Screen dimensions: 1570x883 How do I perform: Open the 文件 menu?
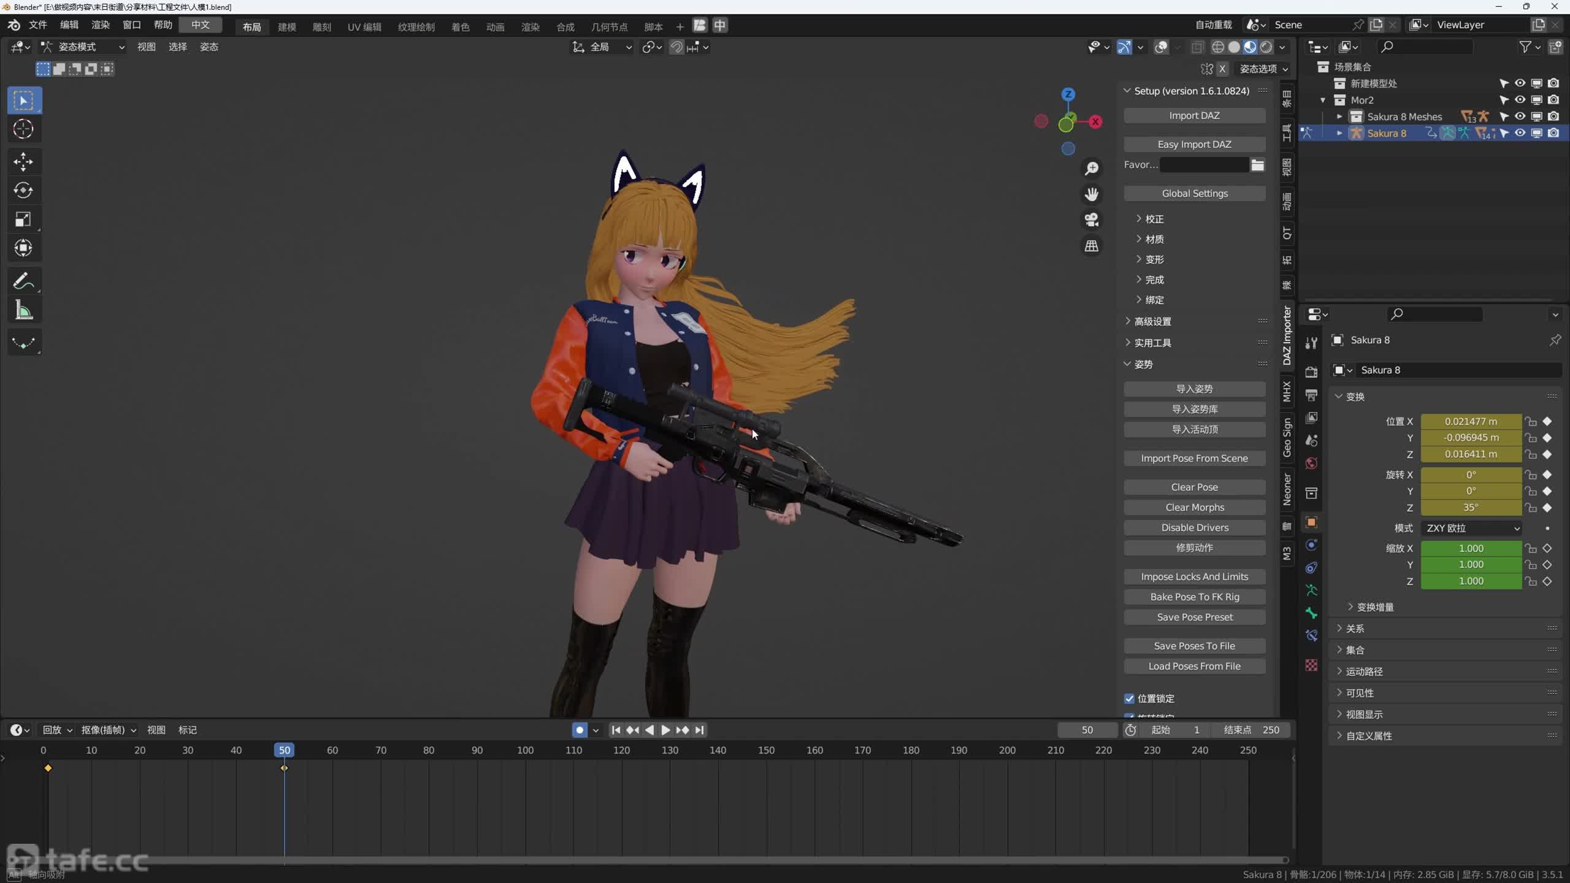(x=38, y=25)
